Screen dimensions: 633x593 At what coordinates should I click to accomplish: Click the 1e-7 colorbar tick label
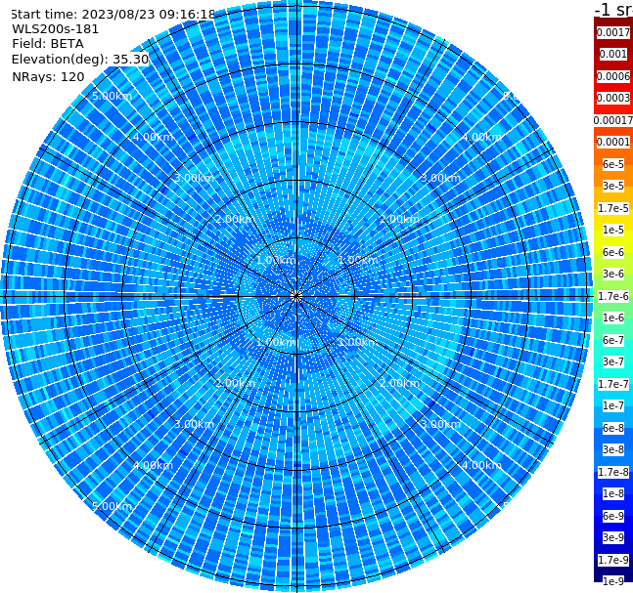click(x=613, y=405)
